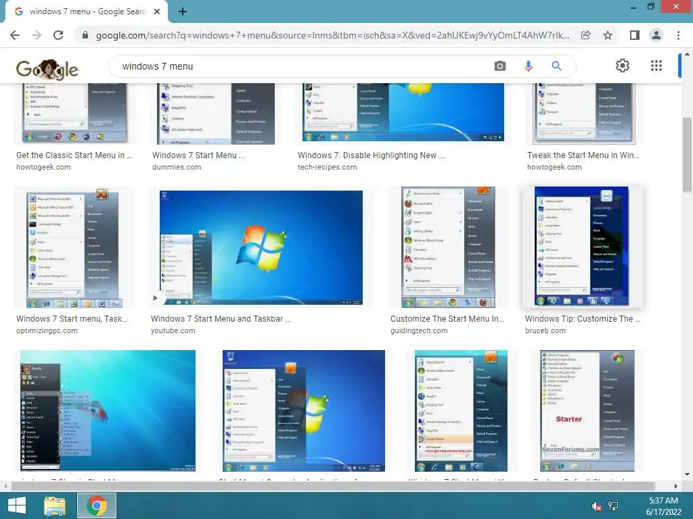
Task: Search by image with camera icon
Action: (500, 66)
